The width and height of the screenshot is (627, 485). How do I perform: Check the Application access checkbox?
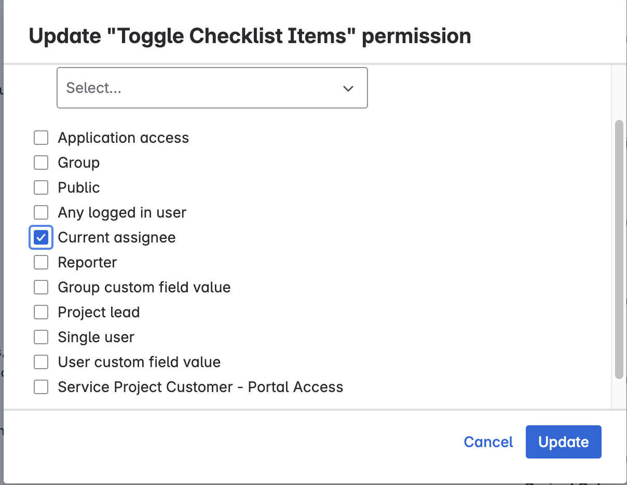coord(41,138)
